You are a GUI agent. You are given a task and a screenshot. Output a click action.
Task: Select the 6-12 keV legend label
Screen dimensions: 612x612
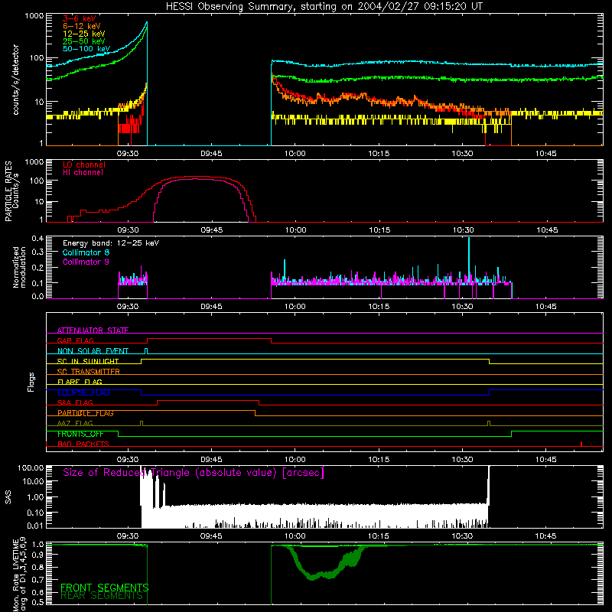(x=82, y=26)
